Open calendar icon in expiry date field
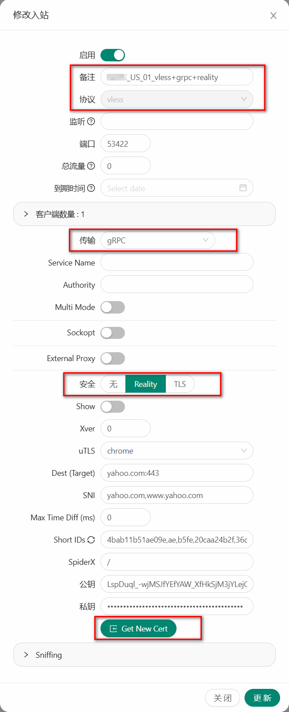This screenshot has height=712, width=289. [x=243, y=188]
